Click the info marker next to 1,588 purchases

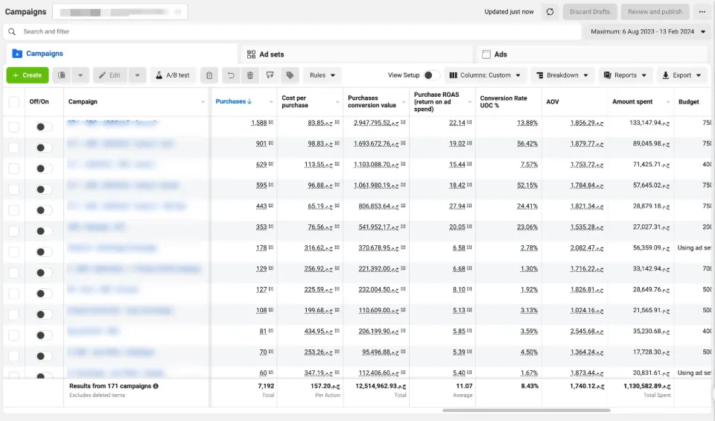click(x=271, y=122)
